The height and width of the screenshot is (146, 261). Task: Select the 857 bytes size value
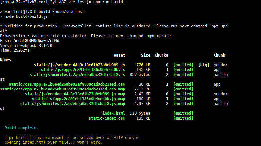point(140,75)
